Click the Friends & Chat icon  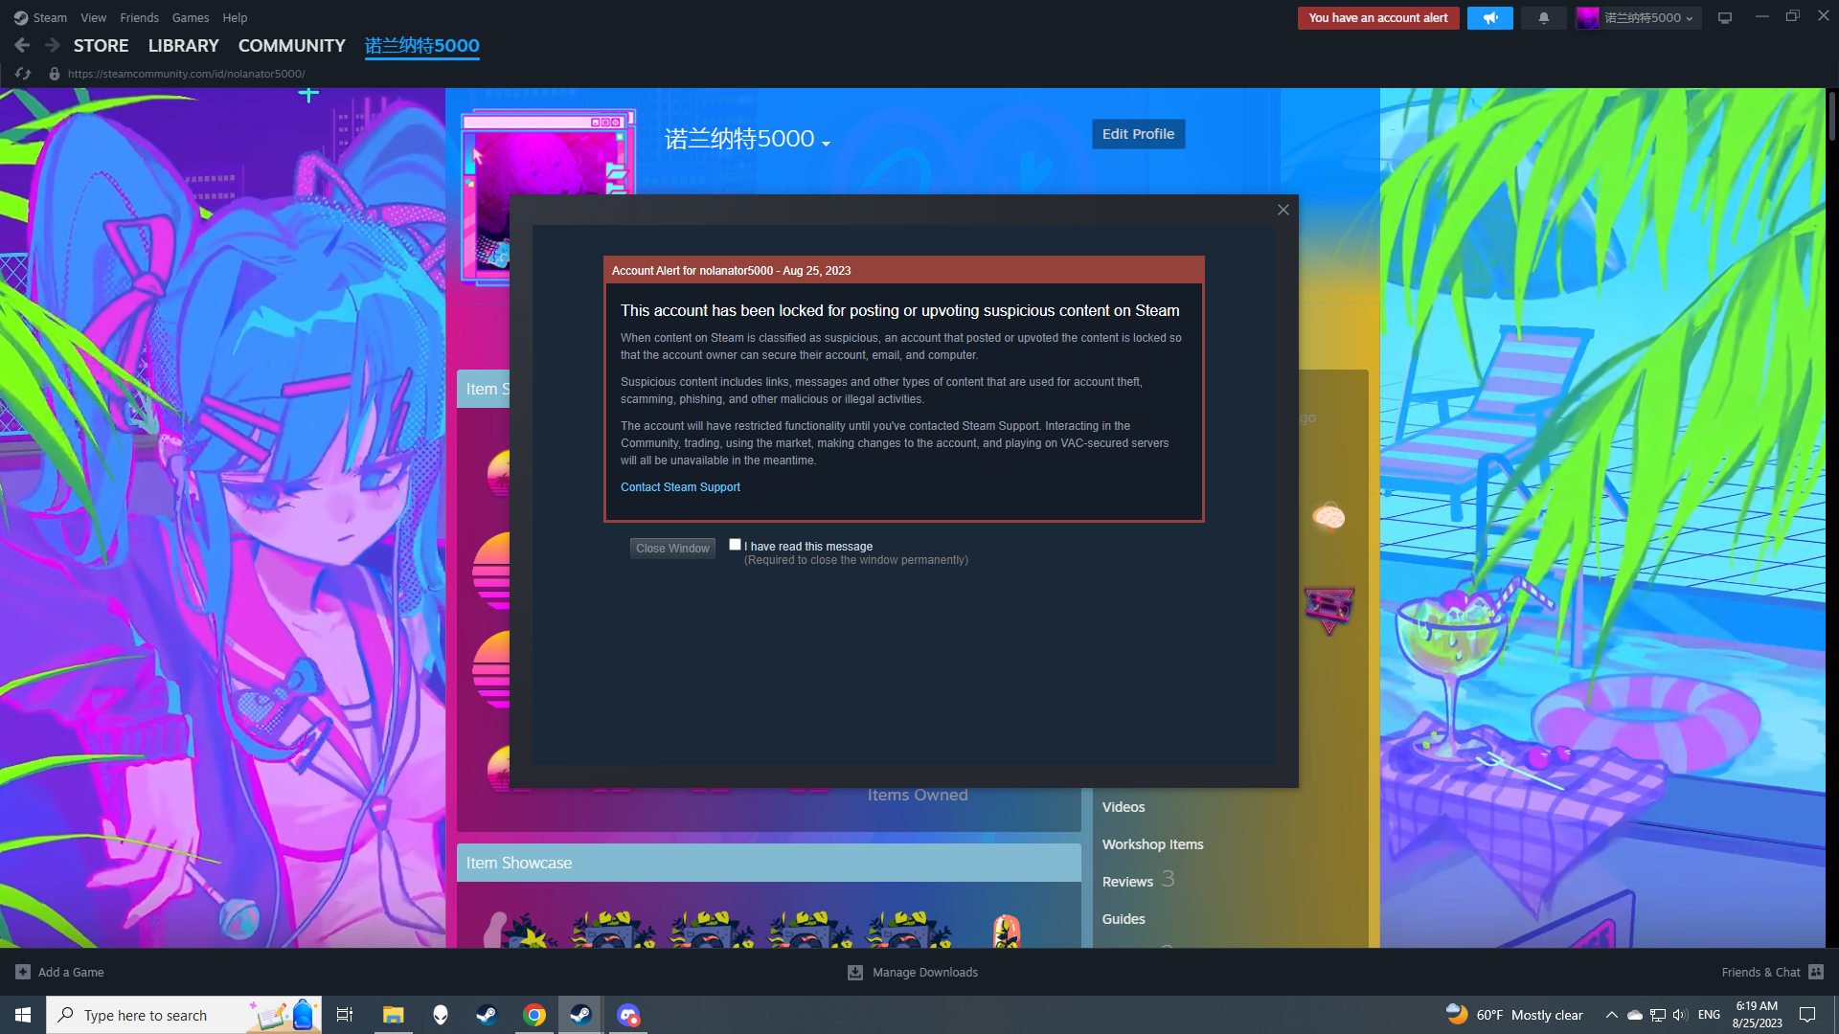click(1816, 972)
